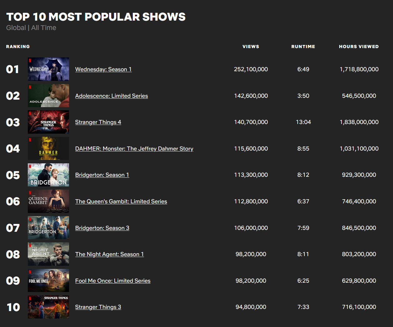Screen dimensions: 393x327
Task: Open Adolescence: Limited Series link
Action: 112,96
